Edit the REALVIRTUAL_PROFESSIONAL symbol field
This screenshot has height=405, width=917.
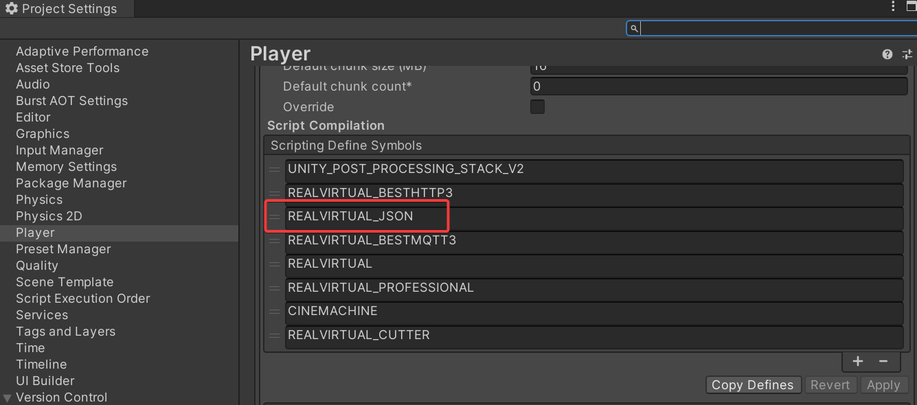click(x=593, y=288)
